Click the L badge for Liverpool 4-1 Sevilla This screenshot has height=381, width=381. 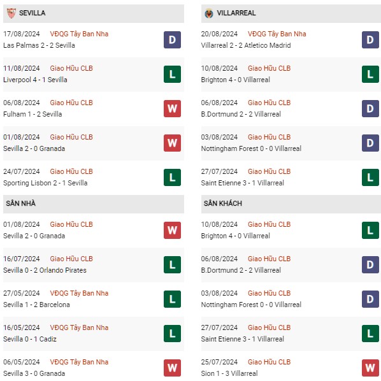[x=172, y=74]
